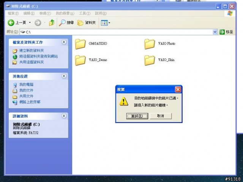Maximize the 卸除式磁碟 (C:) window
The height and width of the screenshot is (182, 243).
pos(225,6)
